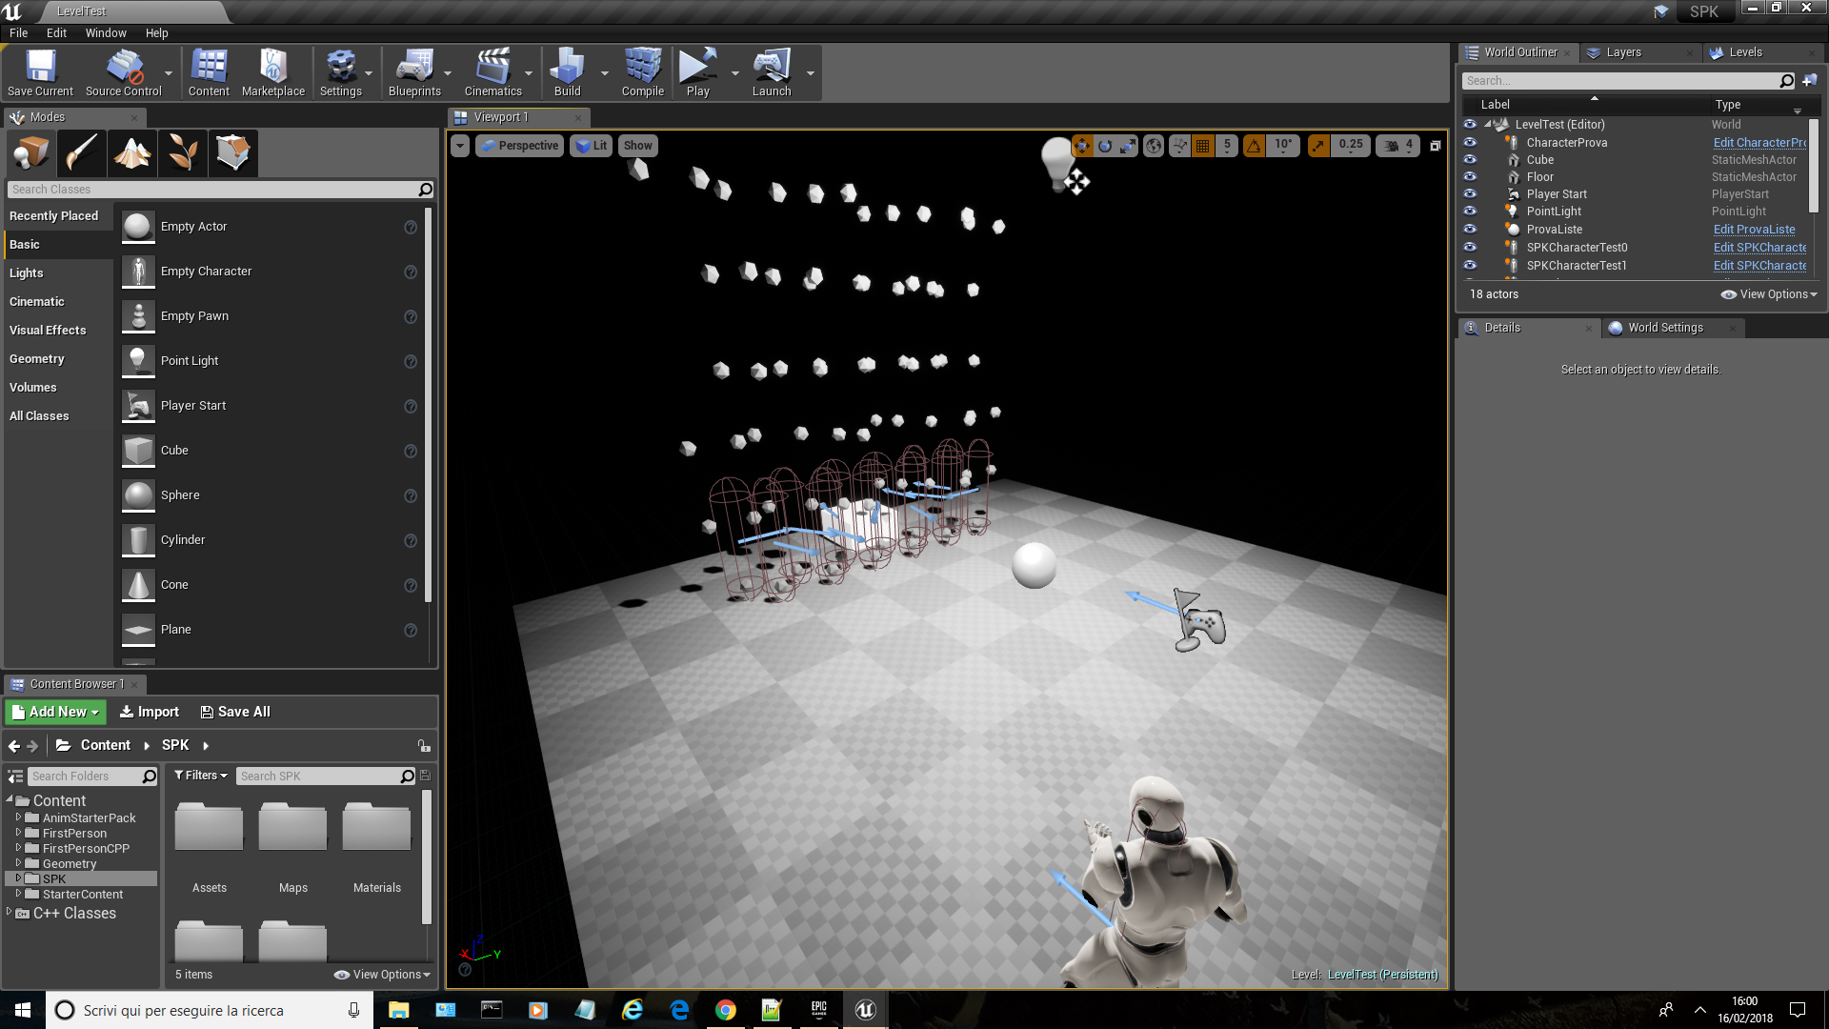Open the File menu

click(18, 32)
